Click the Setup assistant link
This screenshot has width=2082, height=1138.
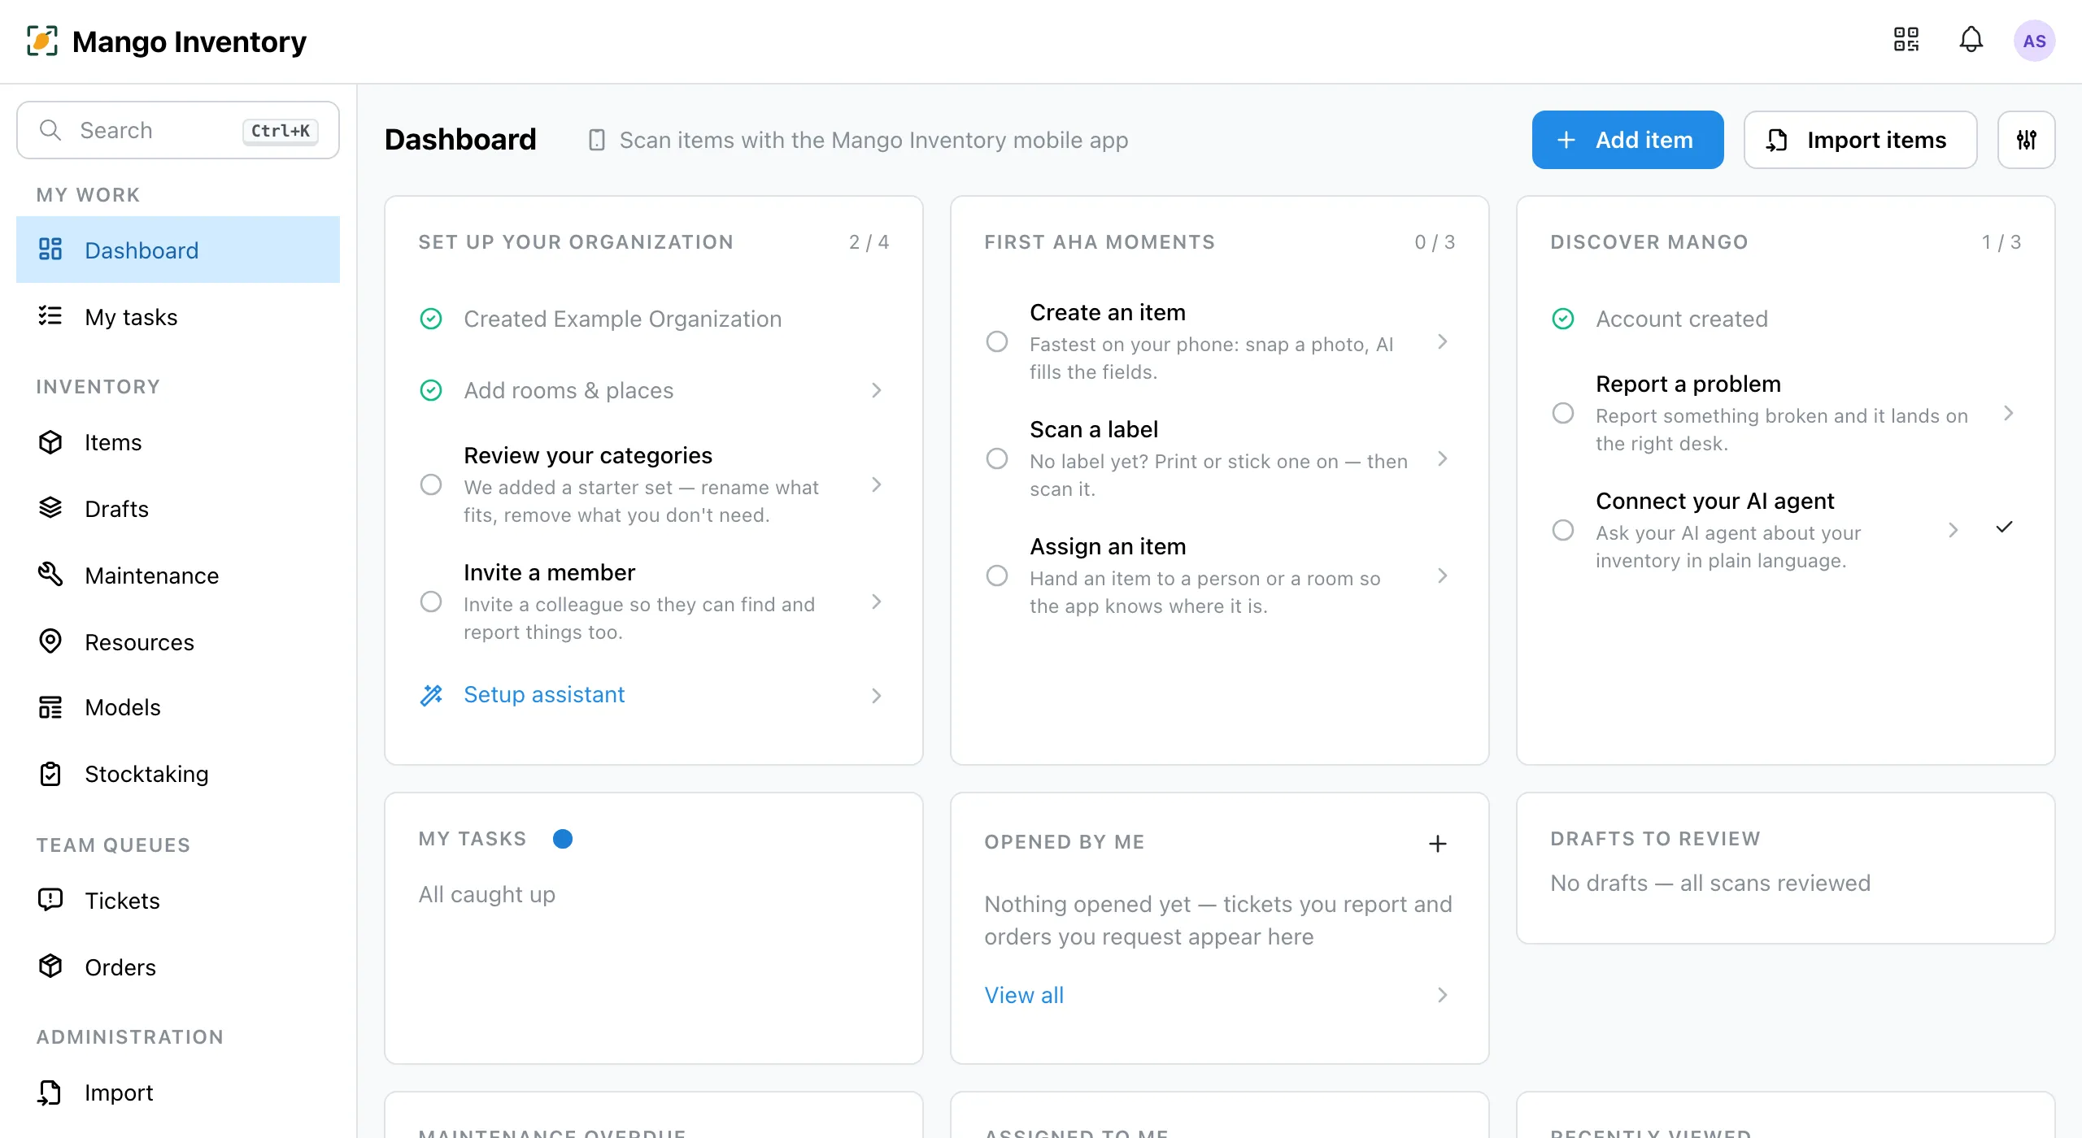point(544,695)
